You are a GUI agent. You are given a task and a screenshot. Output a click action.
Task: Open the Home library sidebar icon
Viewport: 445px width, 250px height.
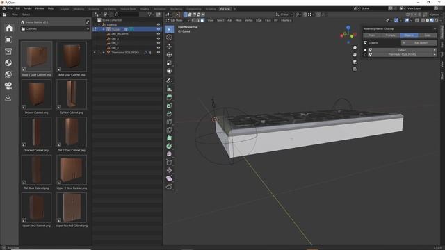pyautogui.click(x=9, y=28)
